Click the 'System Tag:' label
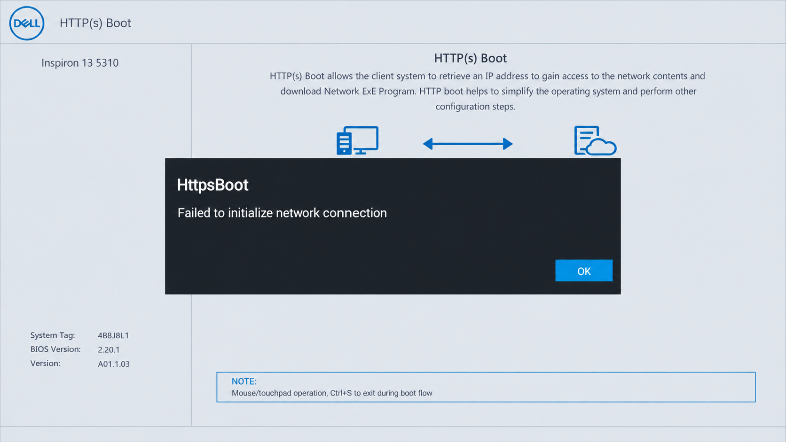 pyautogui.click(x=53, y=335)
